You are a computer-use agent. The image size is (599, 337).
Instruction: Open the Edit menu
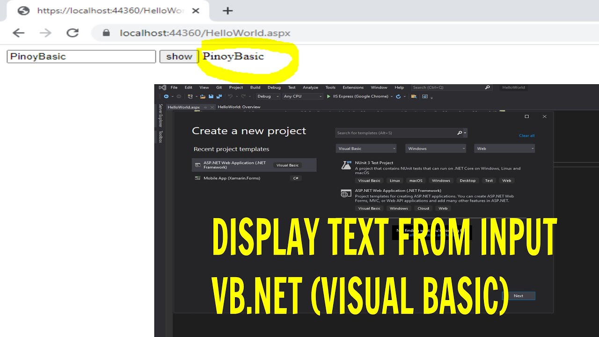coord(188,88)
